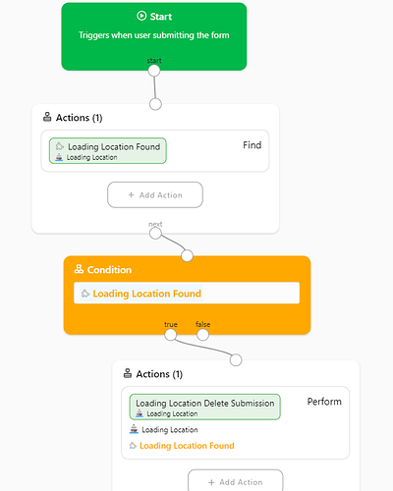The width and height of the screenshot is (393, 491).
Task: Click the Condition node's top input port
Action: pos(187,255)
